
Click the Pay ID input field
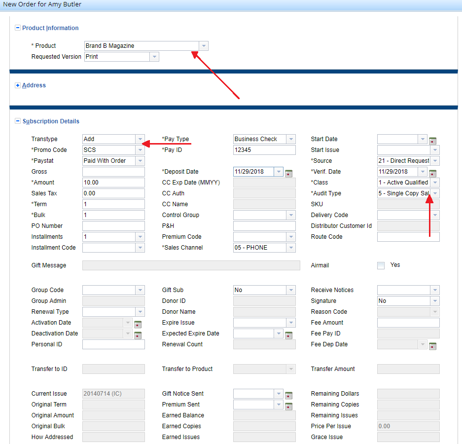coord(264,150)
